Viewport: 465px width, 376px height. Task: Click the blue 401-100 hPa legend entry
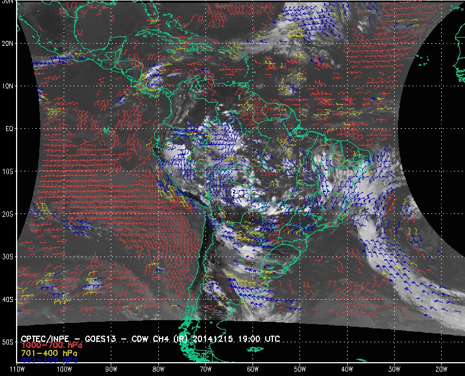pos(49,360)
